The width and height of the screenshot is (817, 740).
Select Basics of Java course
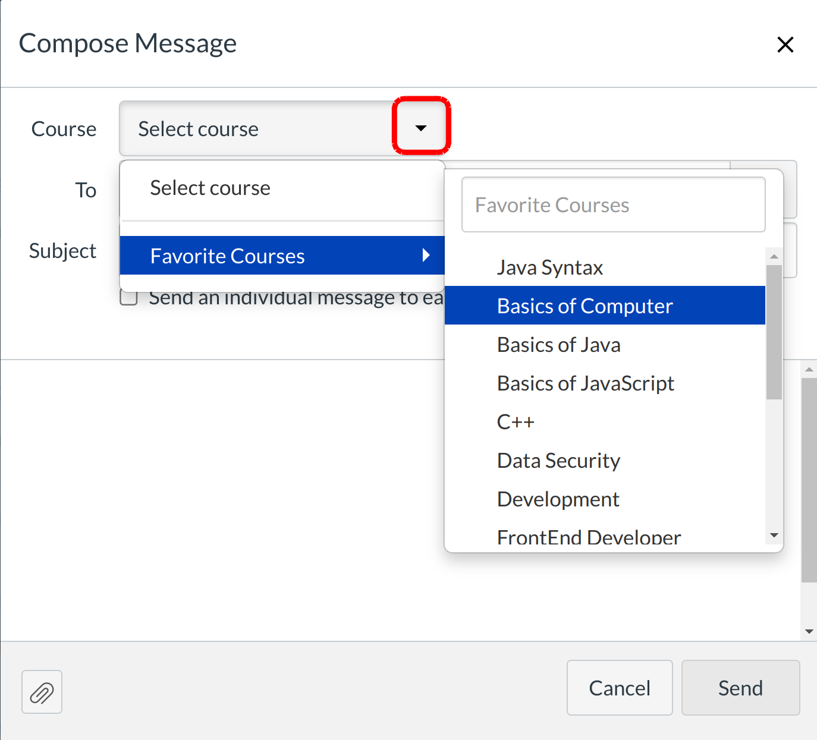558,345
